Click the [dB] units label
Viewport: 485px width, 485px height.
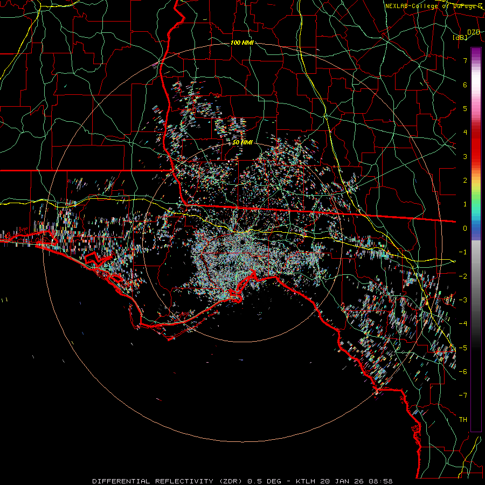[460, 37]
